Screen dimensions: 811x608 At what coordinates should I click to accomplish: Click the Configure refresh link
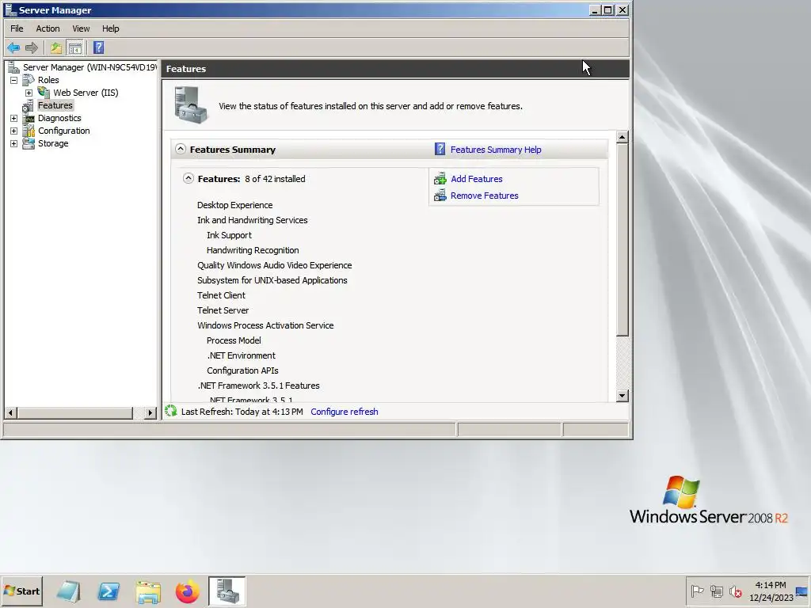click(344, 412)
